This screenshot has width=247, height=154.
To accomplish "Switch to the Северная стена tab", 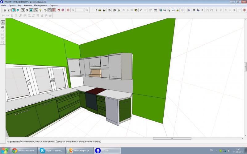I will (x=48, y=142).
